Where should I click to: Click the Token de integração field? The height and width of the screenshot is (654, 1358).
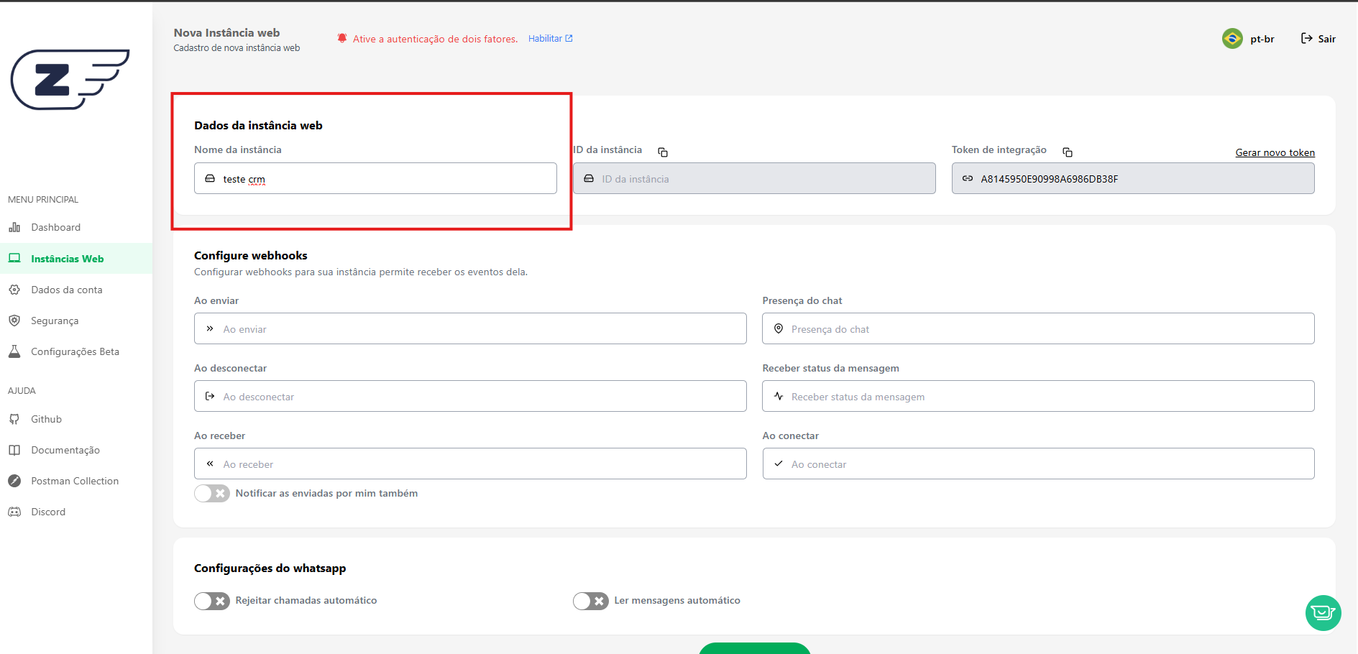(1133, 178)
